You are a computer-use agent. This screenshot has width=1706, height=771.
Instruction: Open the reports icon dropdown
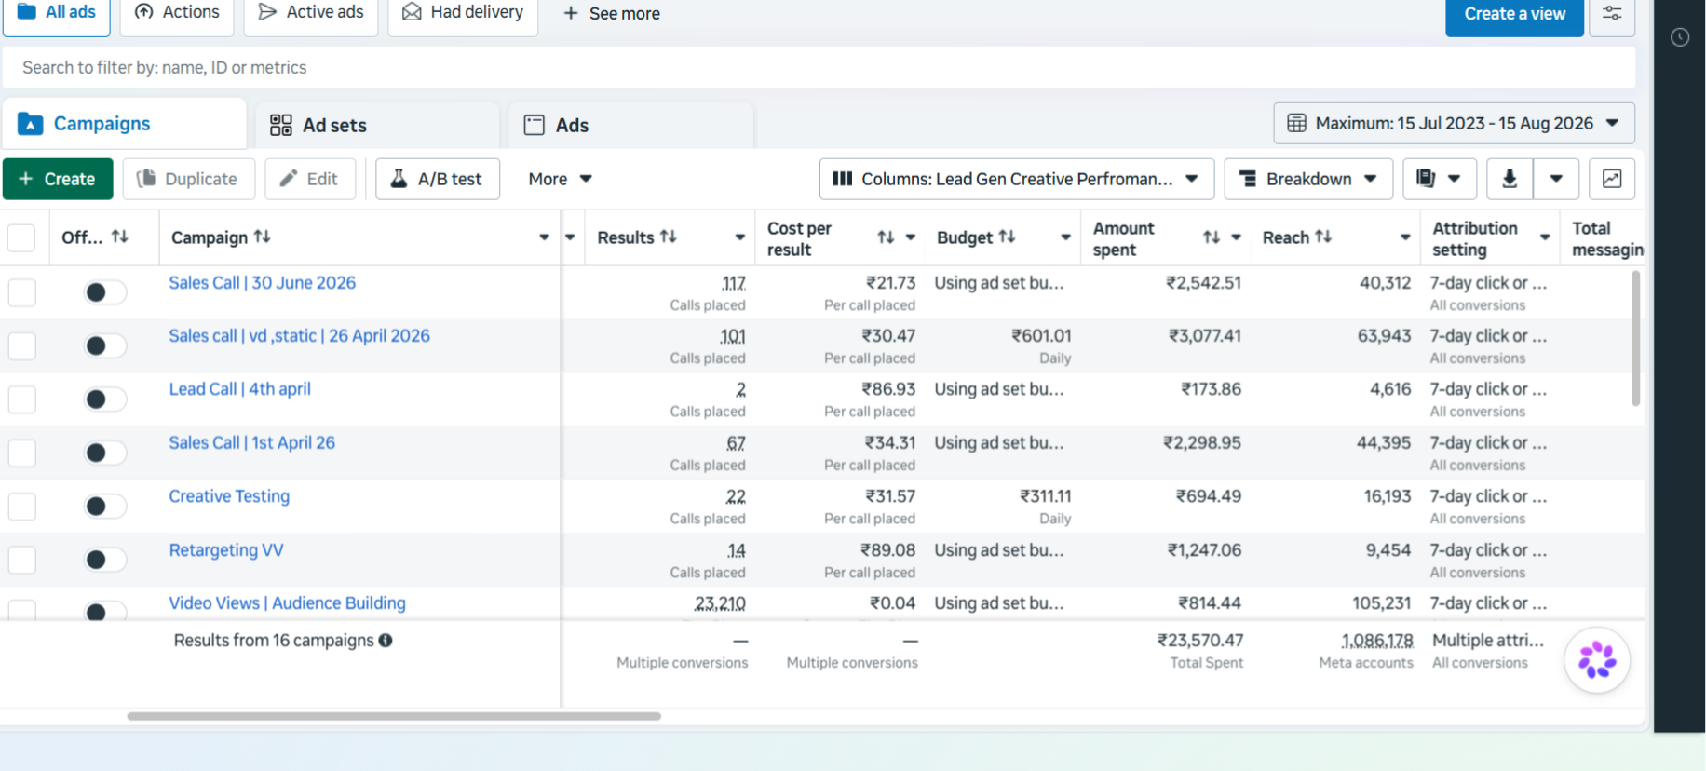[x=1439, y=179]
